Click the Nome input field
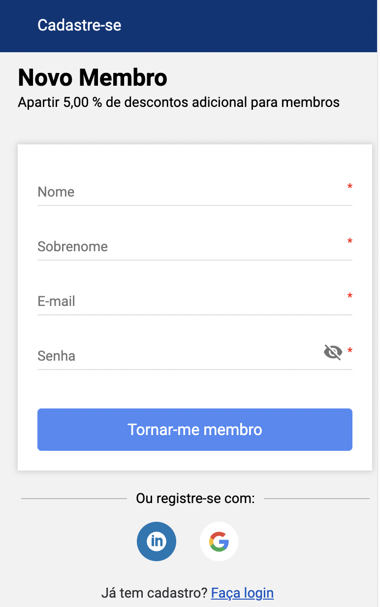The image size is (380, 607). pos(187,192)
